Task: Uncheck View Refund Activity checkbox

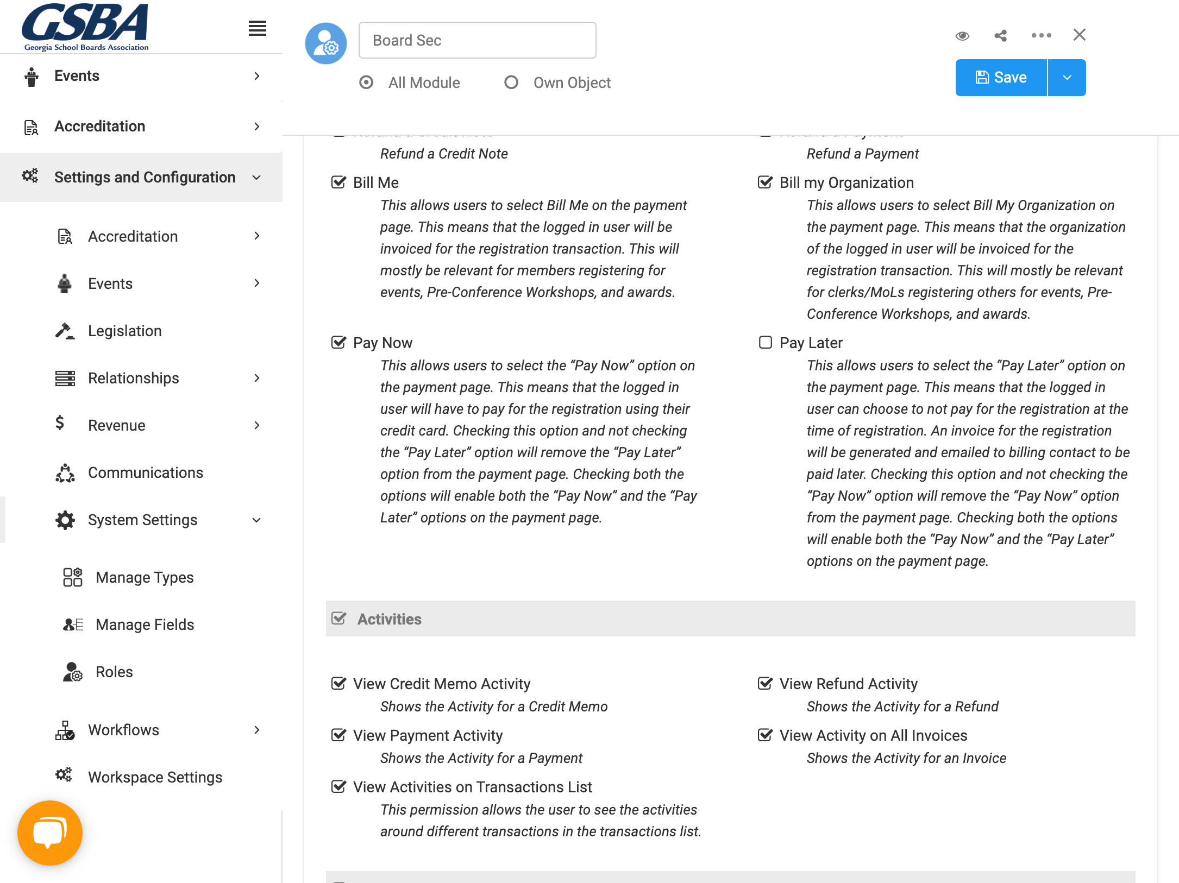Action: (765, 683)
